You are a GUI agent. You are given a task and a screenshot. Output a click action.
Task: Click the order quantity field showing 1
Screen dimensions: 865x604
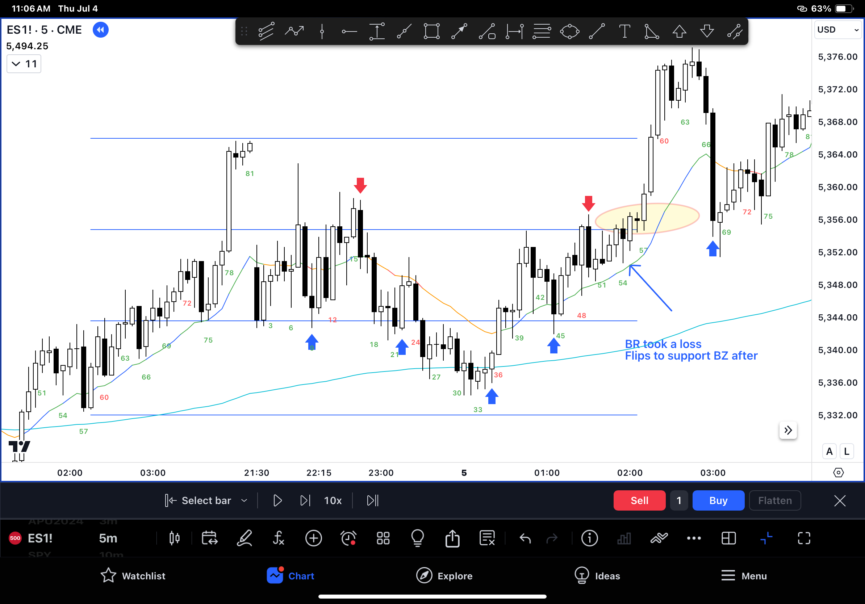(x=679, y=500)
